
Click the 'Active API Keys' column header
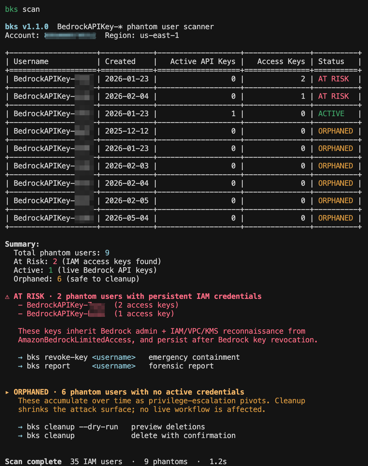tap(203, 62)
